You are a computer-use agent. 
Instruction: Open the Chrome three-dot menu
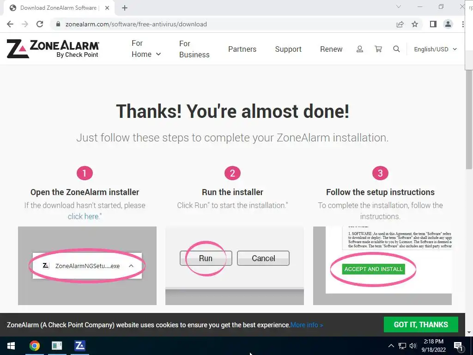coord(463,24)
